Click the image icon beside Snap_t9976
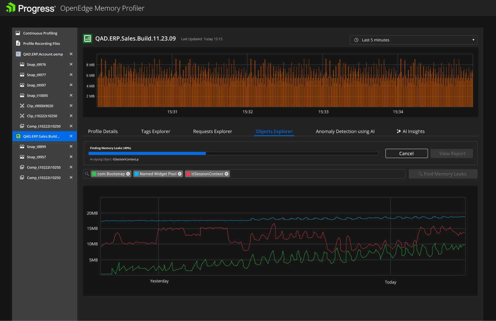Screen dimensions: 496x321 point(22,64)
